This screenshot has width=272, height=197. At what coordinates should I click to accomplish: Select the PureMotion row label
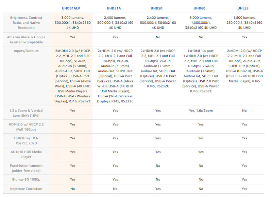pos(26,168)
